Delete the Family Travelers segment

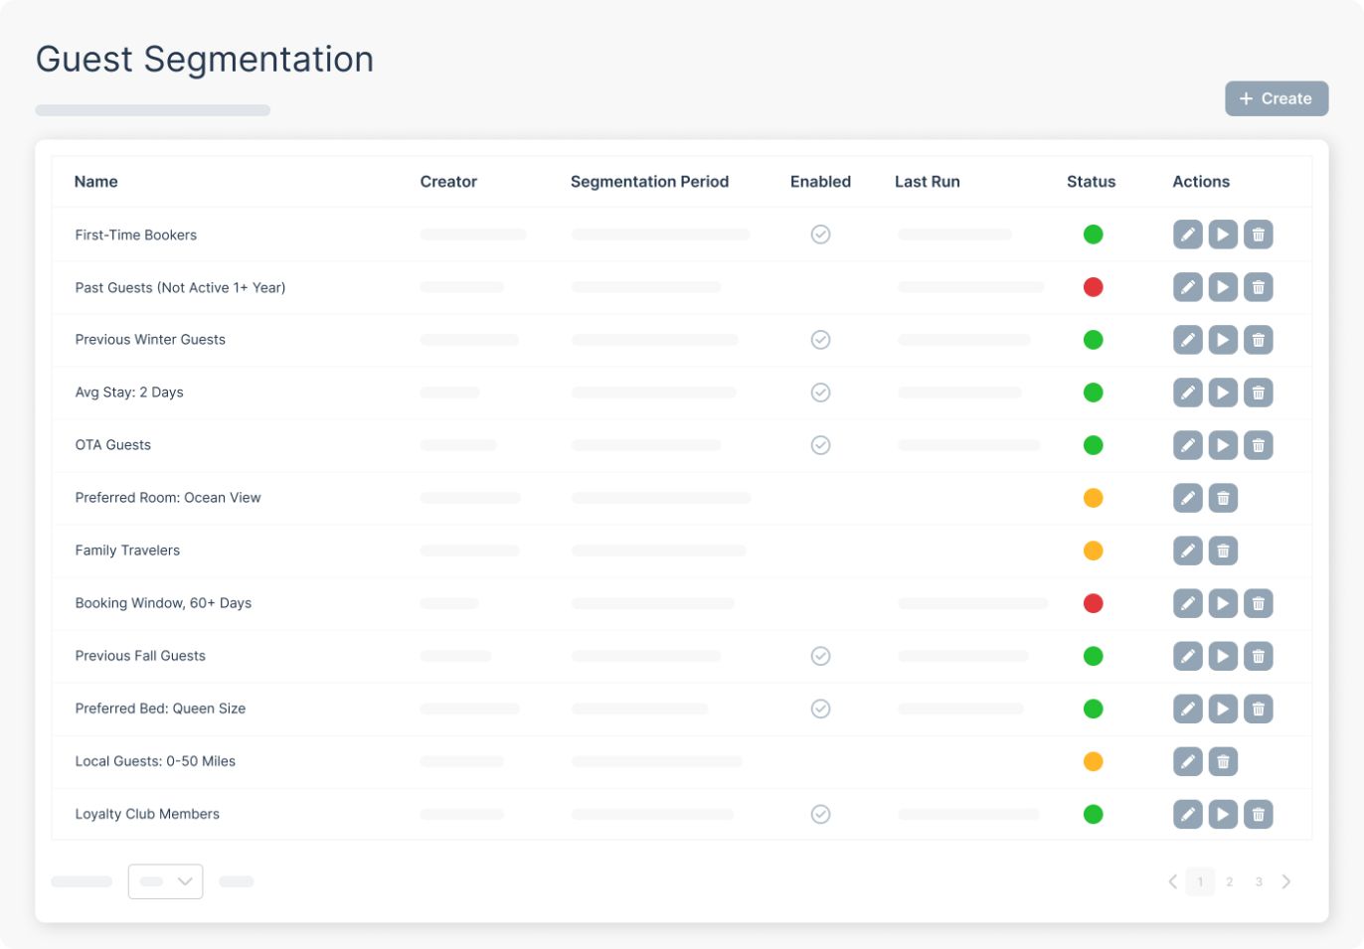pos(1223,551)
